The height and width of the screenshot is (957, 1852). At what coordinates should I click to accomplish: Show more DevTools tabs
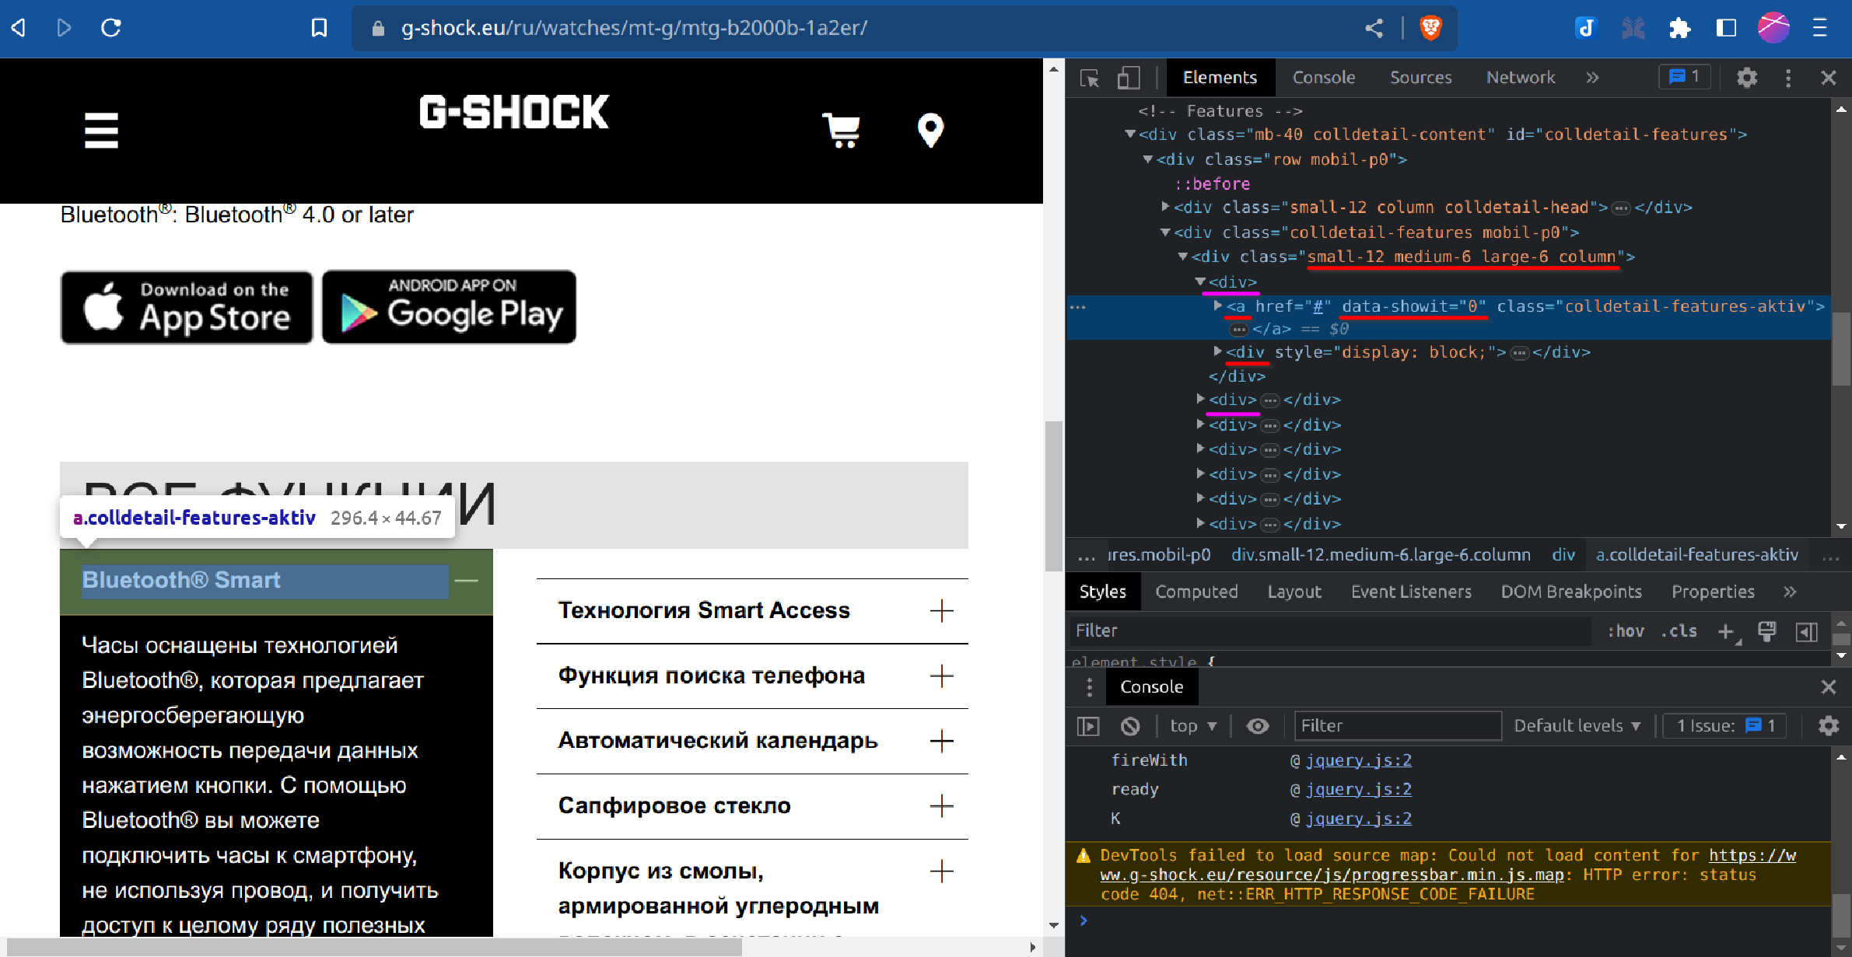click(1592, 78)
